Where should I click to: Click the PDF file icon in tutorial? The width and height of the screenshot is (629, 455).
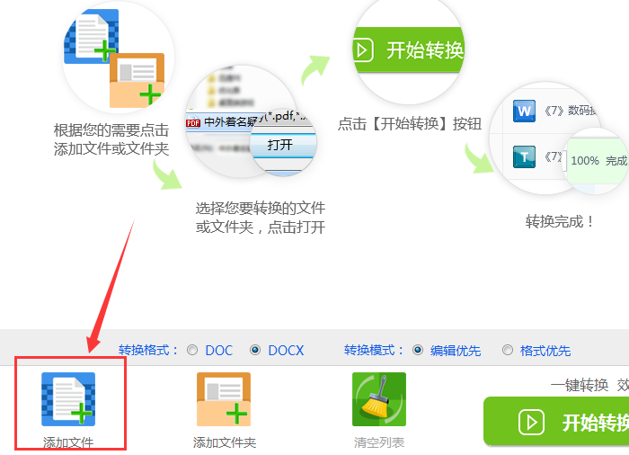tap(193, 123)
